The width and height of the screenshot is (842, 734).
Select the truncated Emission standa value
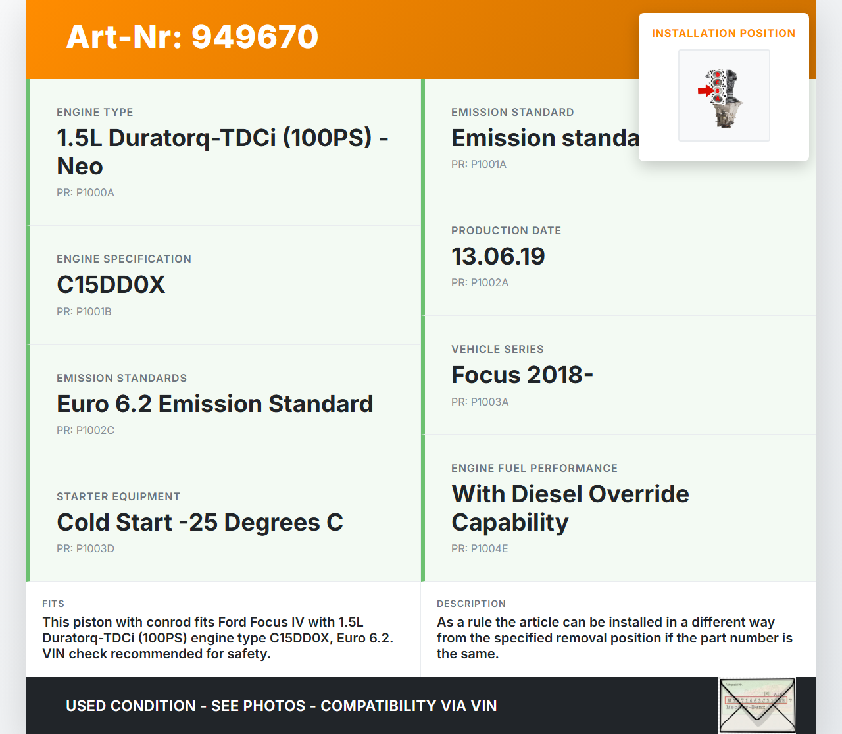click(545, 138)
